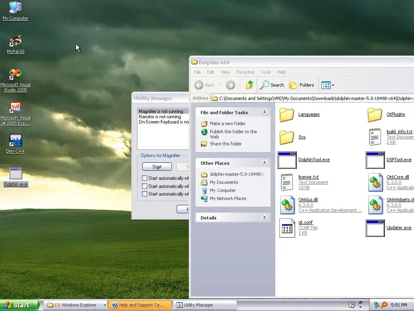Collapse Other Places panel
414x311 pixels.
coord(264,163)
